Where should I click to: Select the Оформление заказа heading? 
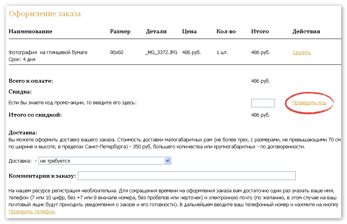(x=45, y=14)
